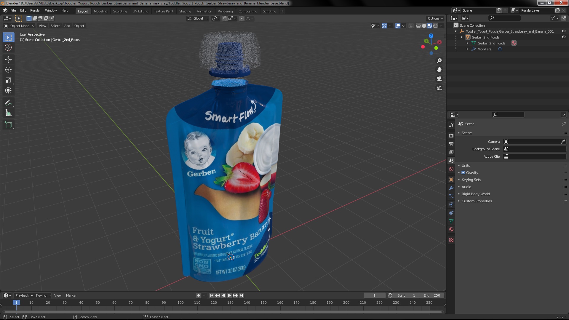Open the Material properties tab
This screenshot has height=320, width=569.
point(451,229)
